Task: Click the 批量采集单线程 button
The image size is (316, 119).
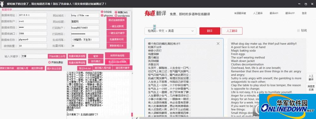Action: coord(77,63)
